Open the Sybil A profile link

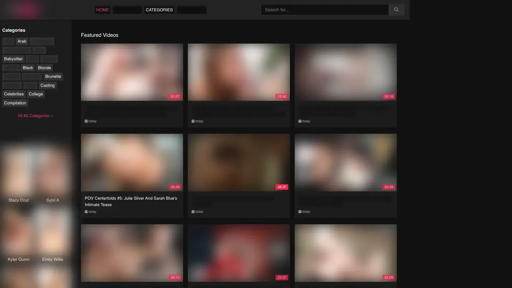(53, 200)
